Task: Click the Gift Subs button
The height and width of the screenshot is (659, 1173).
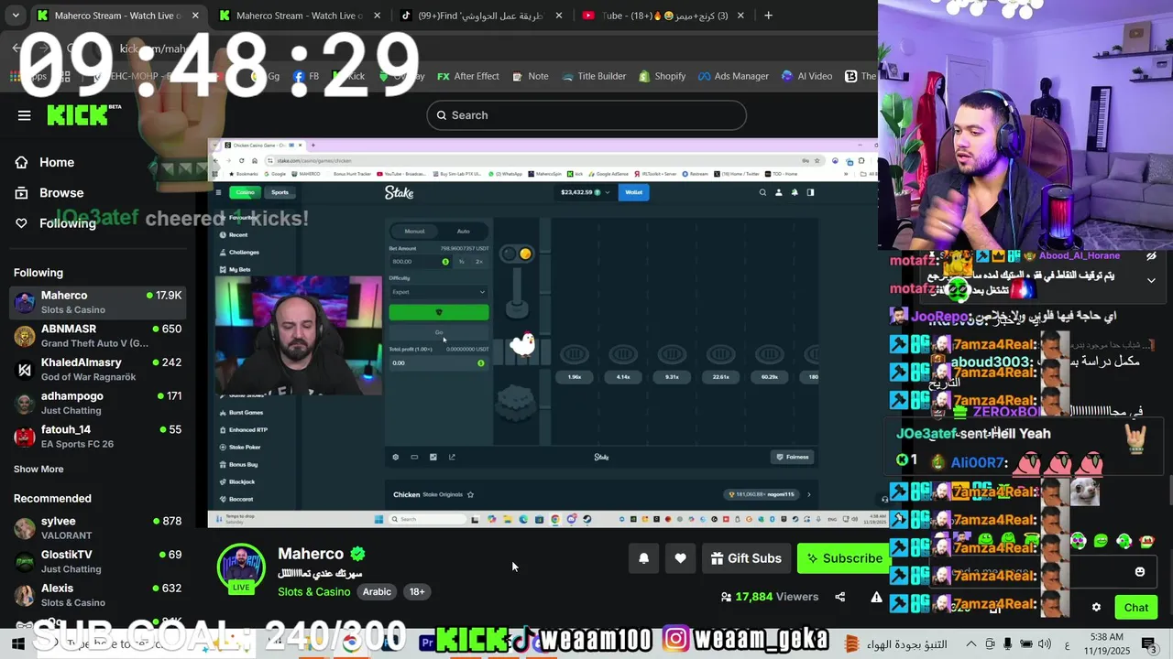Action: click(746, 558)
